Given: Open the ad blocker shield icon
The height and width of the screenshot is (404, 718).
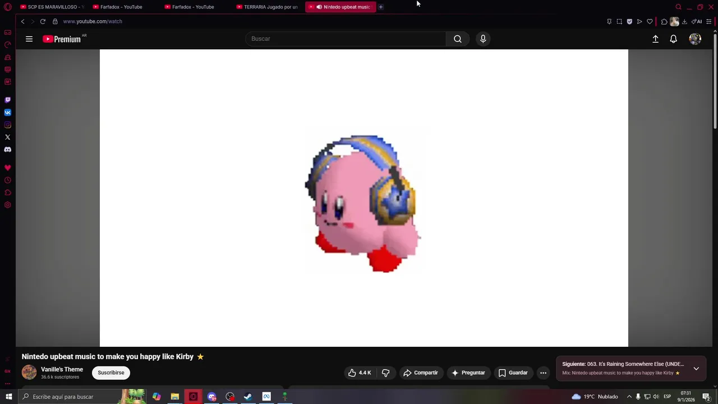Looking at the screenshot, I should coord(629,21).
